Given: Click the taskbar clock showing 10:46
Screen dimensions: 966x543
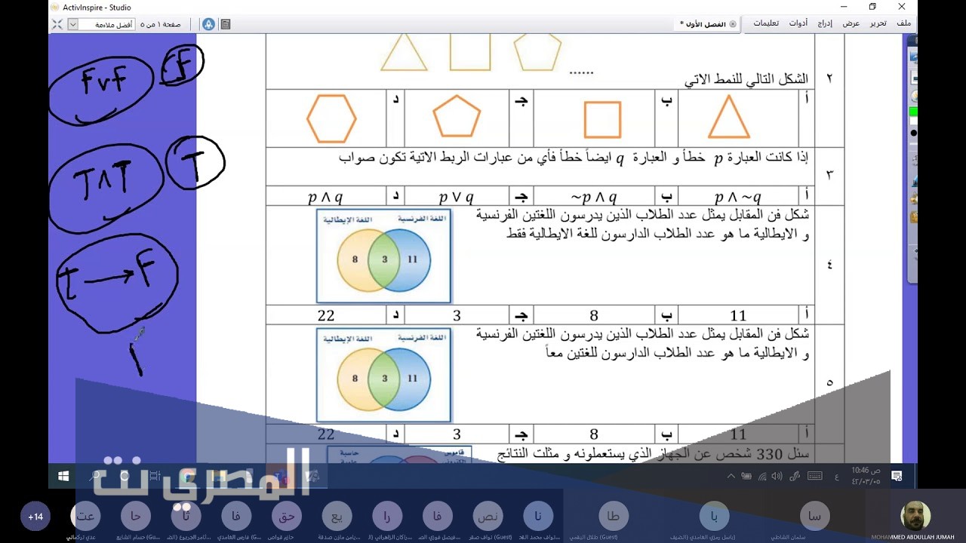Looking at the screenshot, I should [865, 476].
